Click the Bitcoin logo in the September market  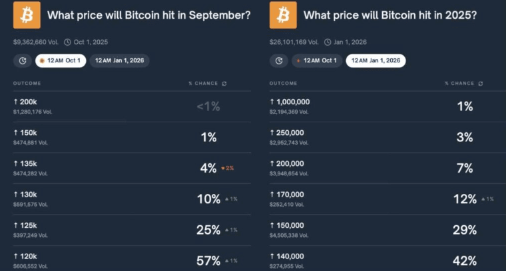(27, 15)
